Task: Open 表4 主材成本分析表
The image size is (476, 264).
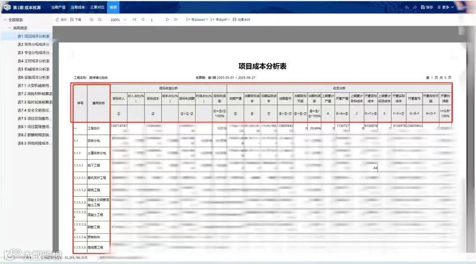Action: (x=33, y=61)
